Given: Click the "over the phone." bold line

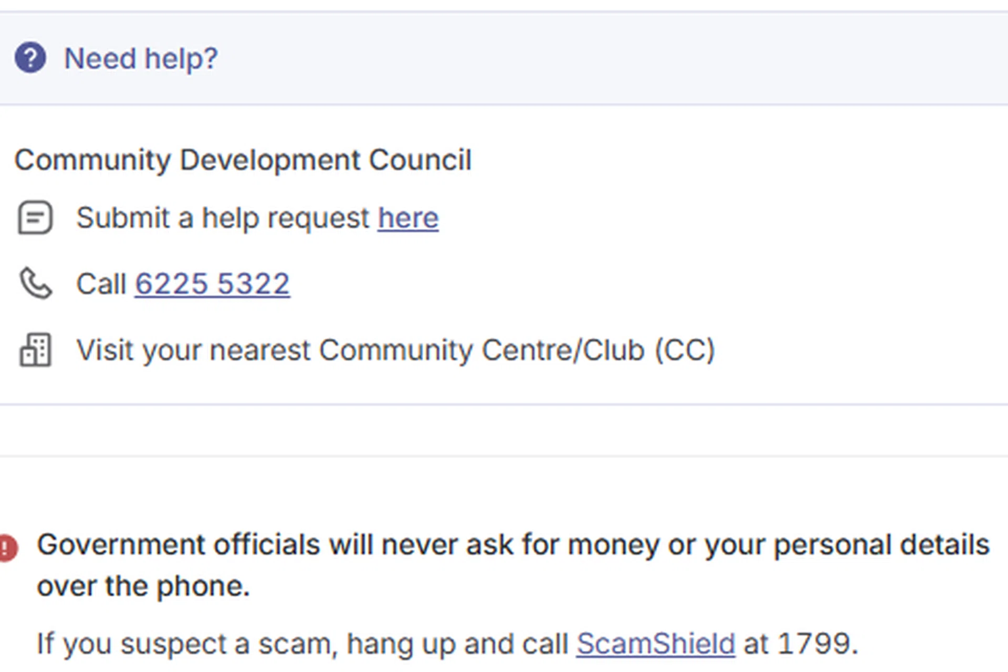Looking at the screenshot, I should [x=143, y=586].
